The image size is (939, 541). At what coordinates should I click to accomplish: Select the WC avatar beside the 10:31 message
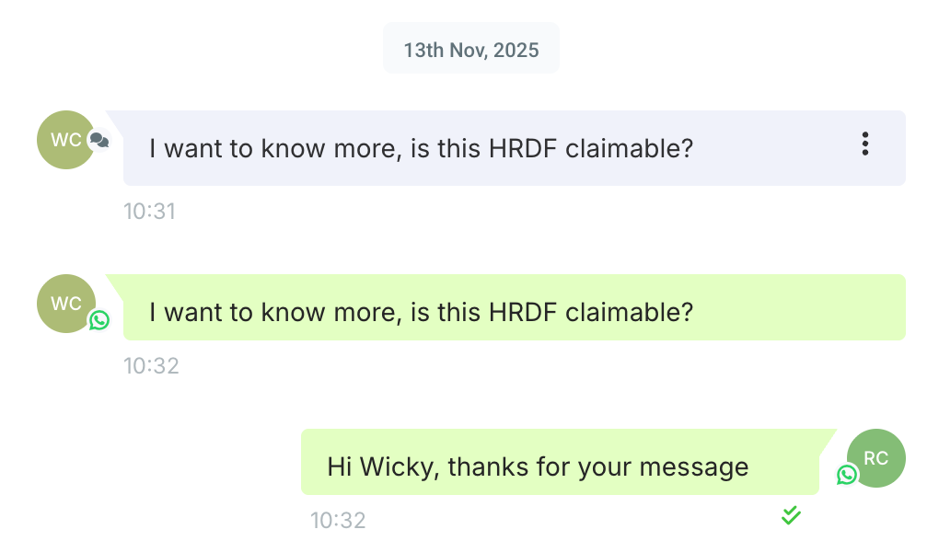pos(64,140)
